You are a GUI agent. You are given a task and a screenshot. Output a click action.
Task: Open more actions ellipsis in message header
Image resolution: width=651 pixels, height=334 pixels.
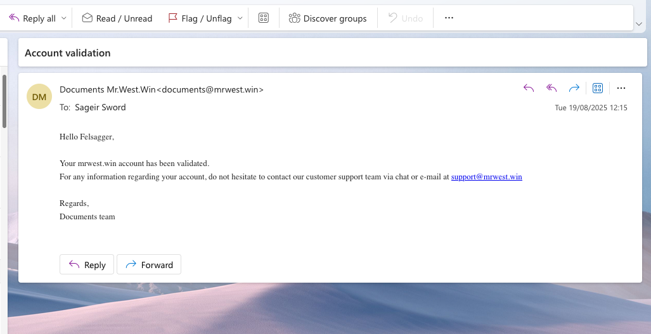[621, 88]
